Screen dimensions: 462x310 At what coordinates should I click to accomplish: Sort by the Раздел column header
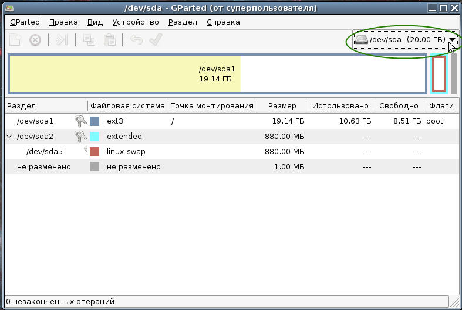[46, 106]
